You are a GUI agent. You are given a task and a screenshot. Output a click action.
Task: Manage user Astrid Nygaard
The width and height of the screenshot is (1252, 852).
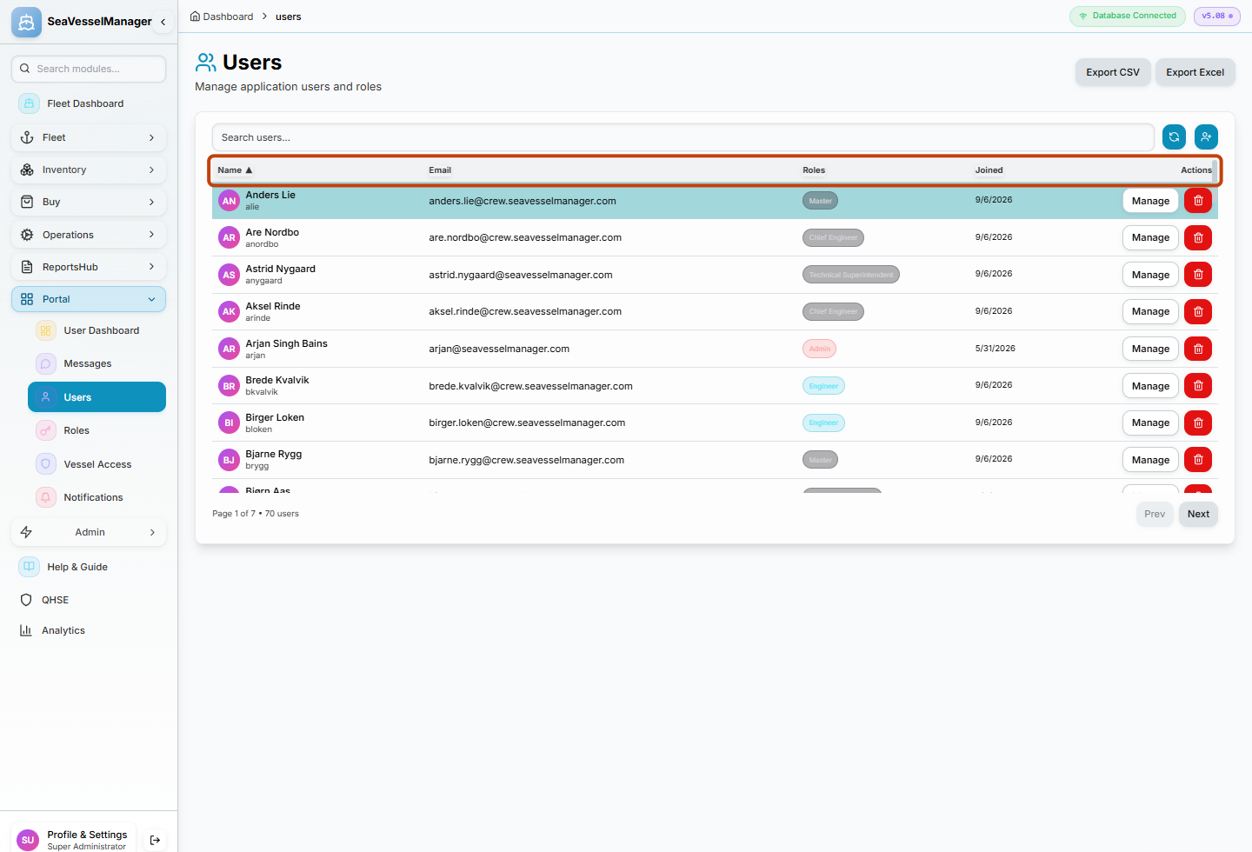point(1150,275)
